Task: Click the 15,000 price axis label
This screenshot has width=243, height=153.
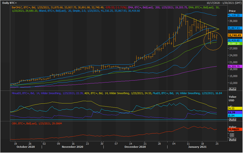Action: (233, 76)
